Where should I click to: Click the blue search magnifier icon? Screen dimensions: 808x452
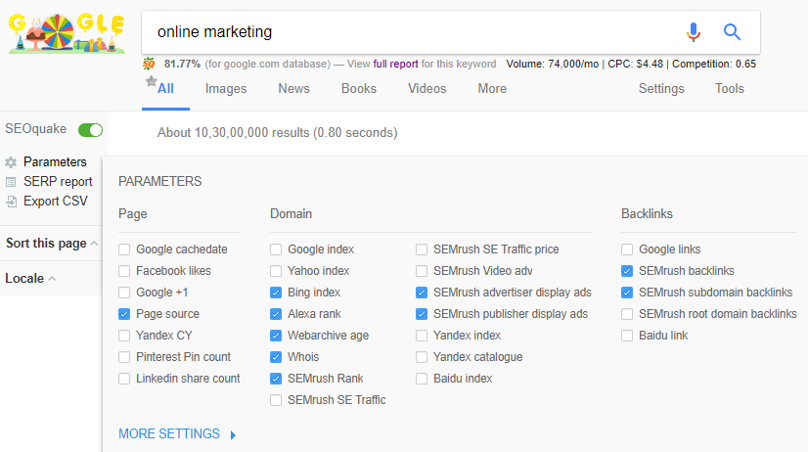(x=732, y=32)
